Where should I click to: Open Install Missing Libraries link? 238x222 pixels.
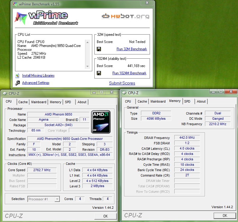tap(38, 76)
